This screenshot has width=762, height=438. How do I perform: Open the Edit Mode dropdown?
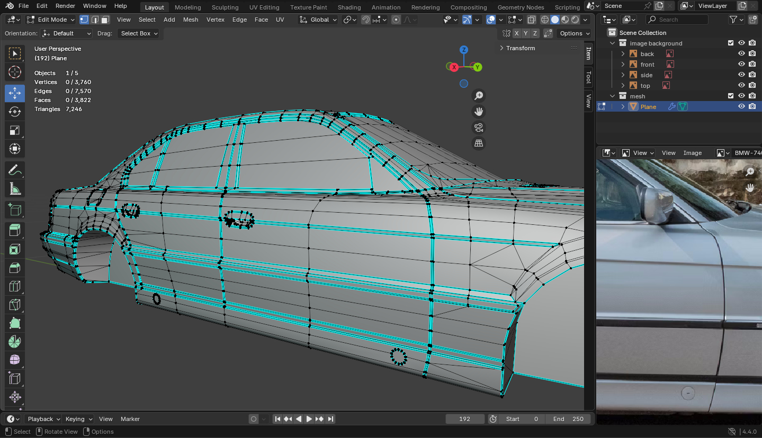pos(51,20)
